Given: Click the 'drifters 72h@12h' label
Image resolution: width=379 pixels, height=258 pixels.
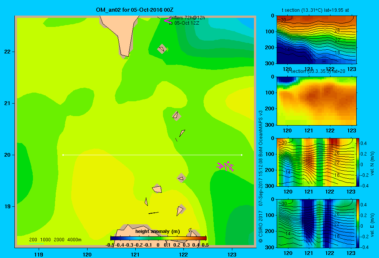Looking at the screenshot, I should (187, 18).
